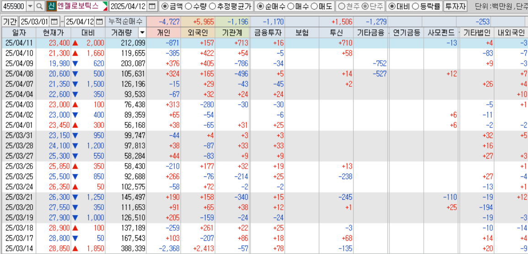Select the 순매수 radio button
Screen dimensions: 528x254
(259, 6)
